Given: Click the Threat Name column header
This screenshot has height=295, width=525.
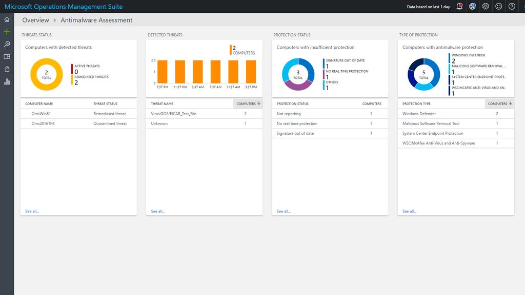Looking at the screenshot, I should [x=162, y=103].
